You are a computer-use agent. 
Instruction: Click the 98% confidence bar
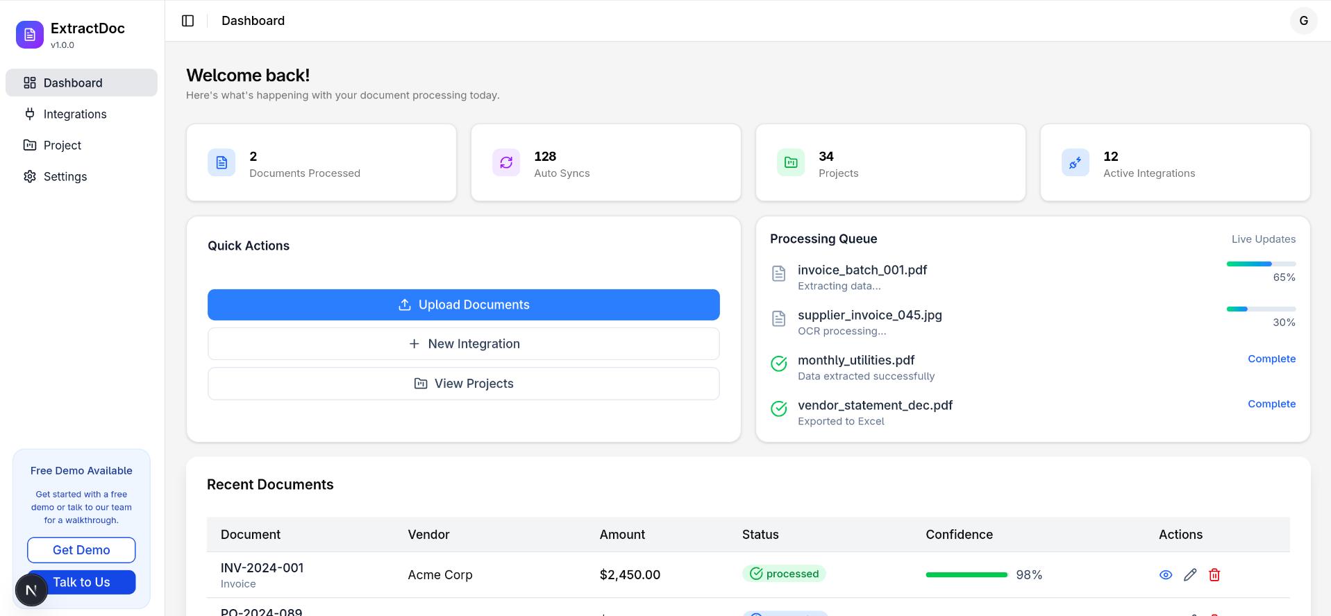(966, 574)
